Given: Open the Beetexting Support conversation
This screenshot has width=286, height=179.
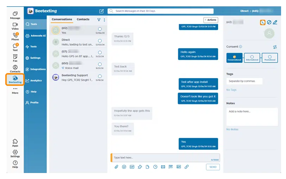Looking at the screenshot, I should [78, 78].
